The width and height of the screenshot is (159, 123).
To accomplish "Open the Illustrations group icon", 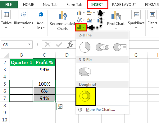I will tap(23, 14).
